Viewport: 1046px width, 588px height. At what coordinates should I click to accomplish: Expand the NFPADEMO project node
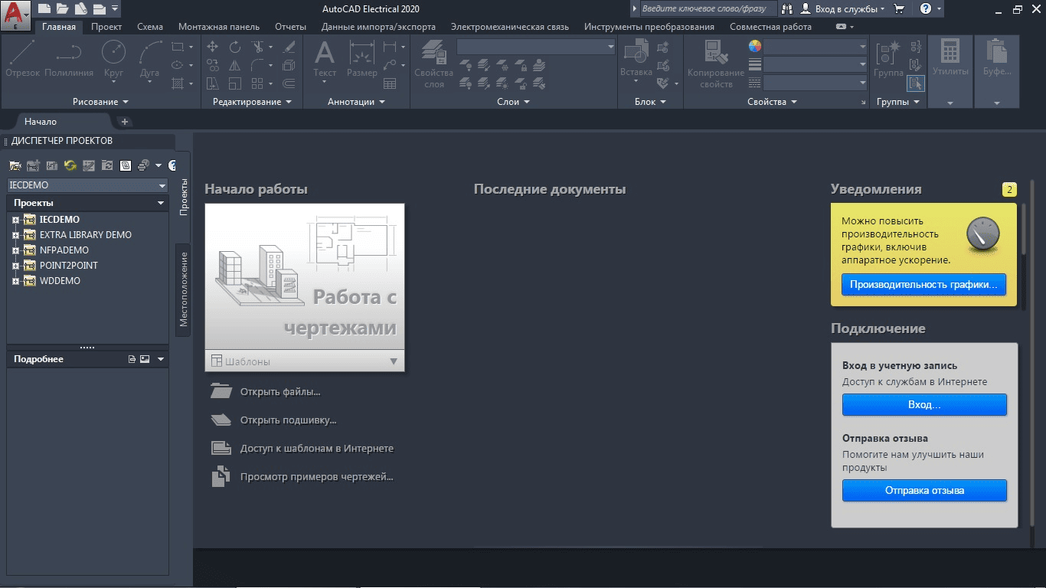click(16, 250)
